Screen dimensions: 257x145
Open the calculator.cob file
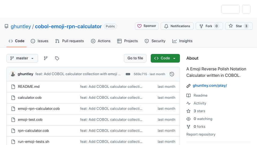[30, 98]
